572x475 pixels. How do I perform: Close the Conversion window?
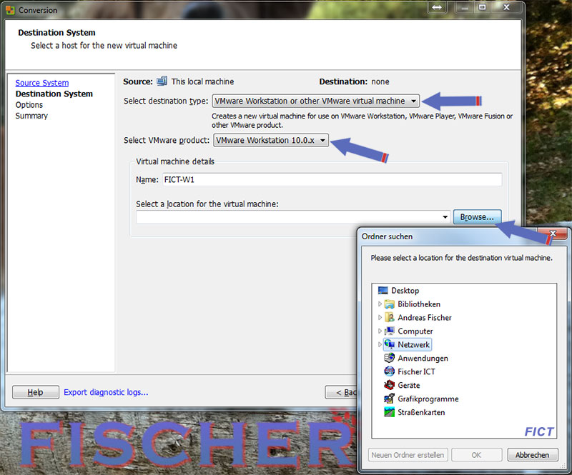click(x=506, y=7)
